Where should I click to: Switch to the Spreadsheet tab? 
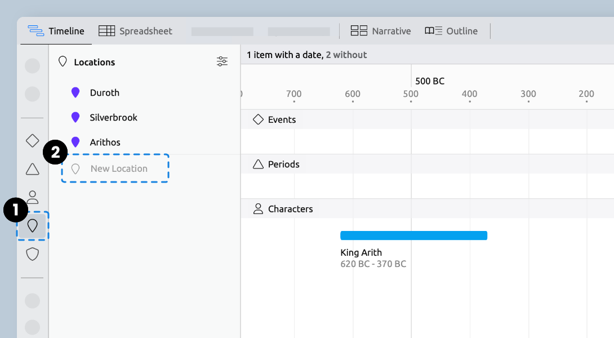136,31
